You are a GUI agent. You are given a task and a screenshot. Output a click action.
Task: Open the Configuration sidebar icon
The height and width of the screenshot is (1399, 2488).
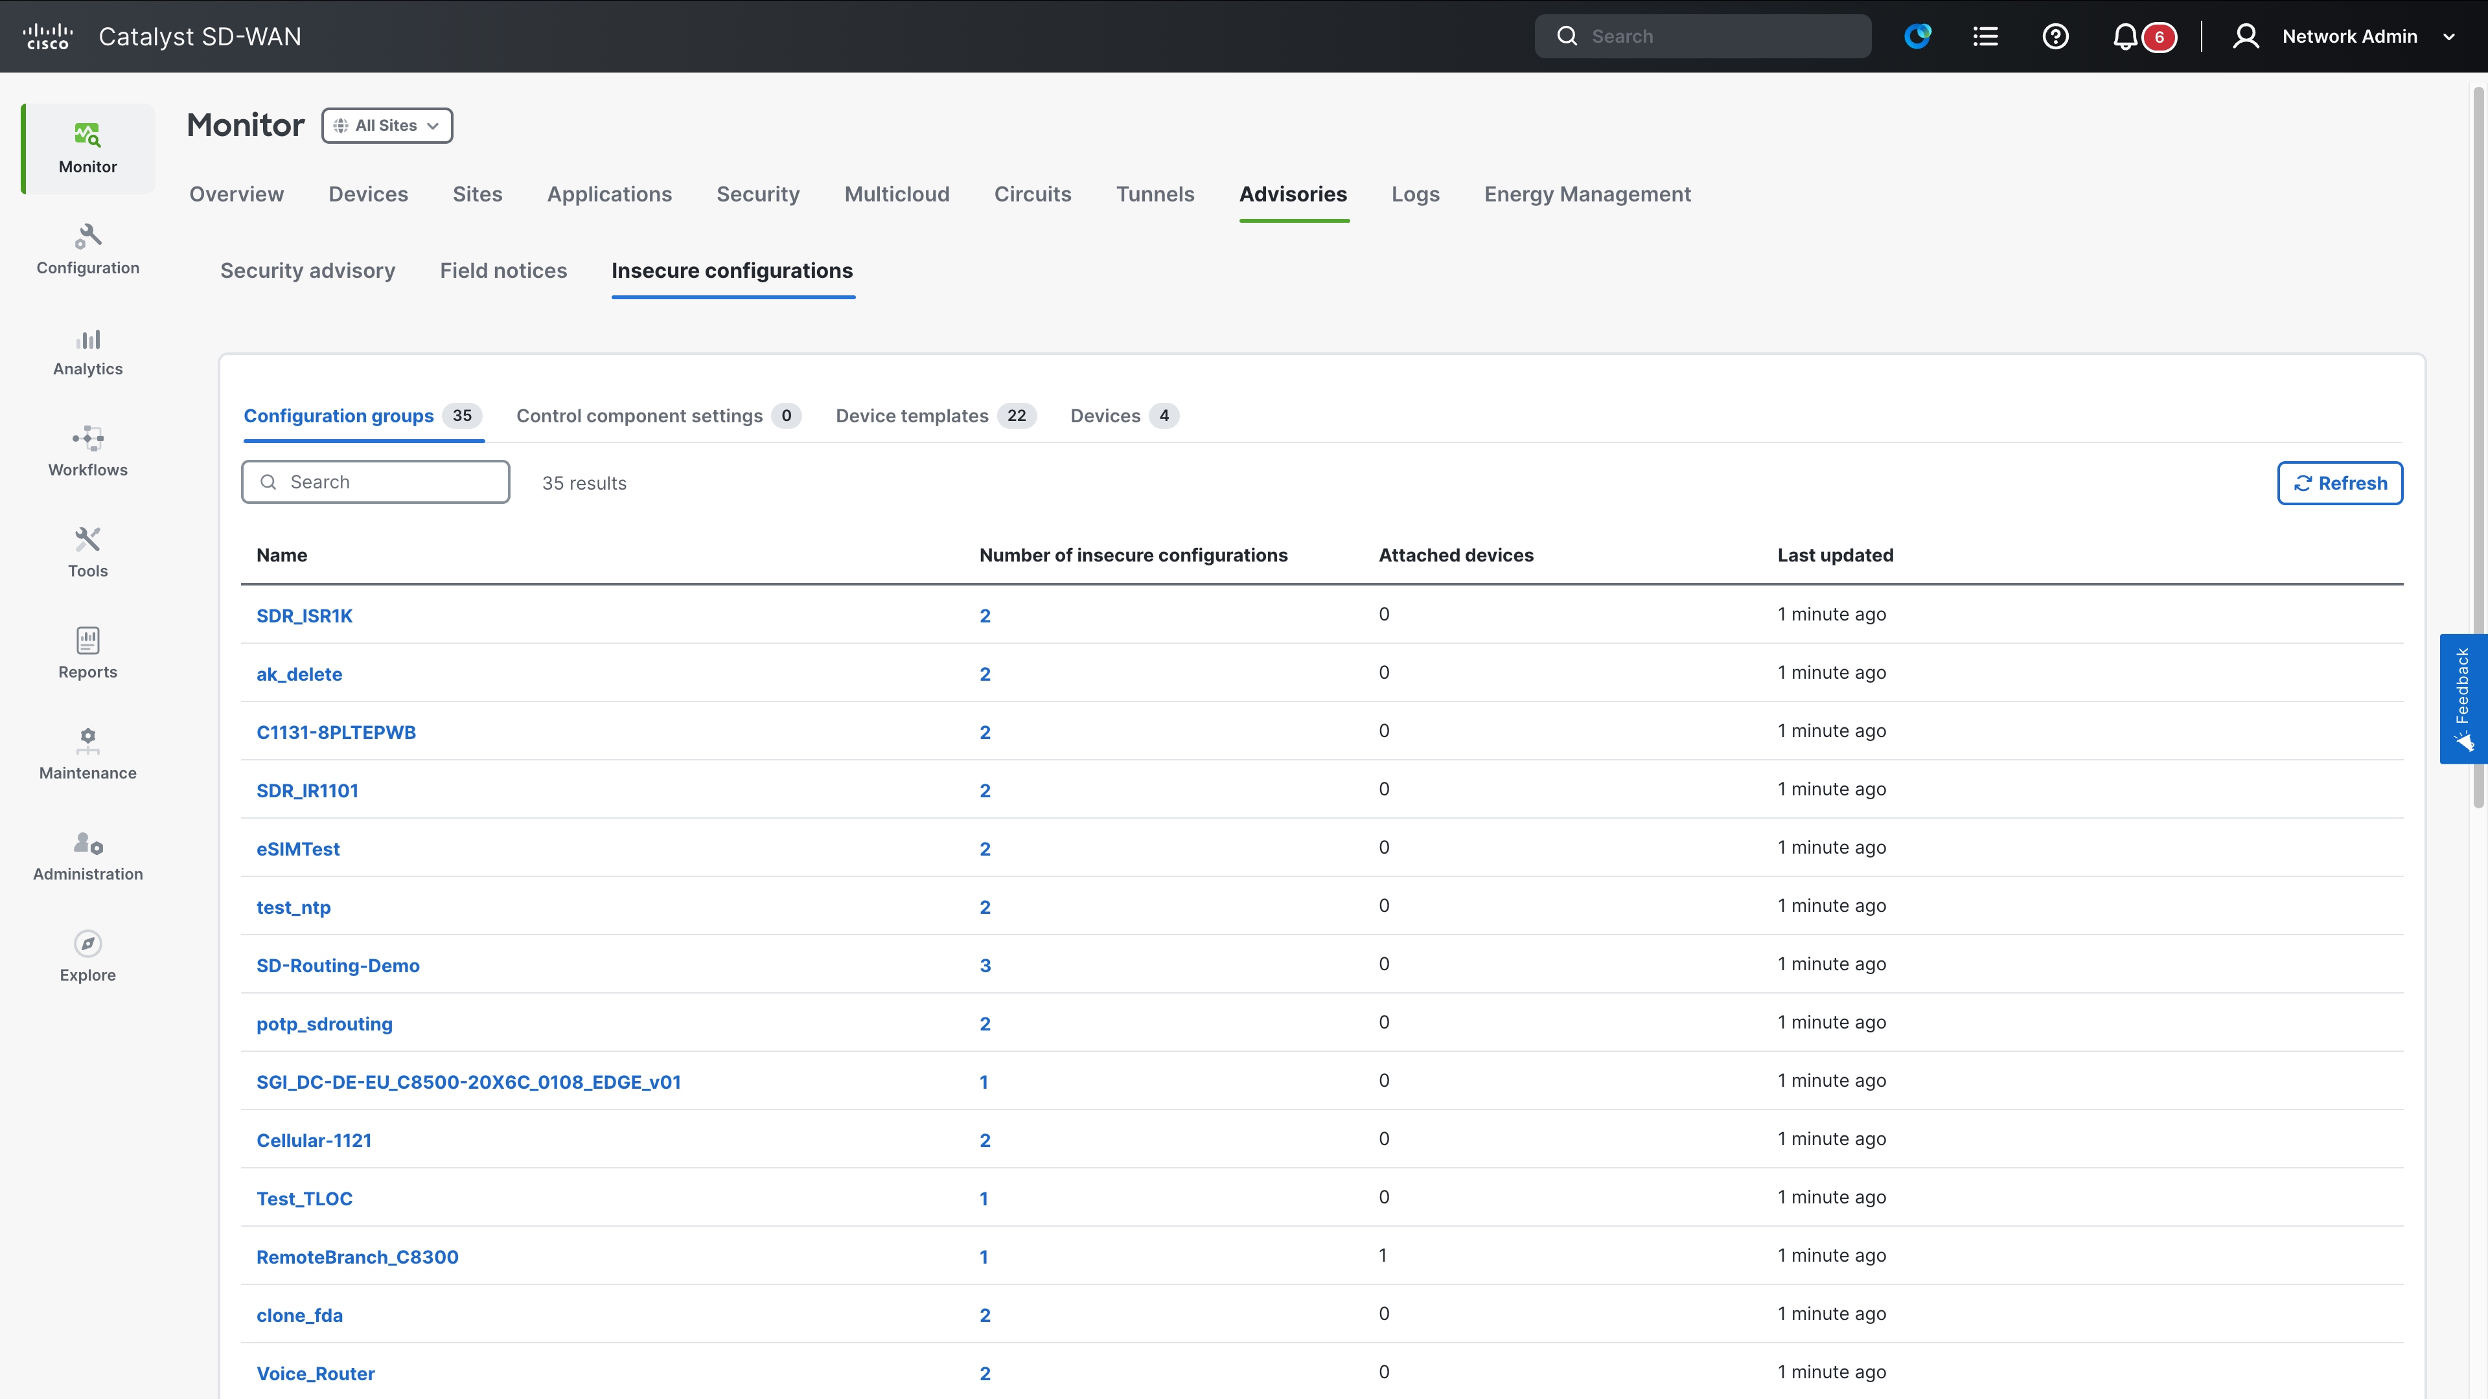pos(88,249)
